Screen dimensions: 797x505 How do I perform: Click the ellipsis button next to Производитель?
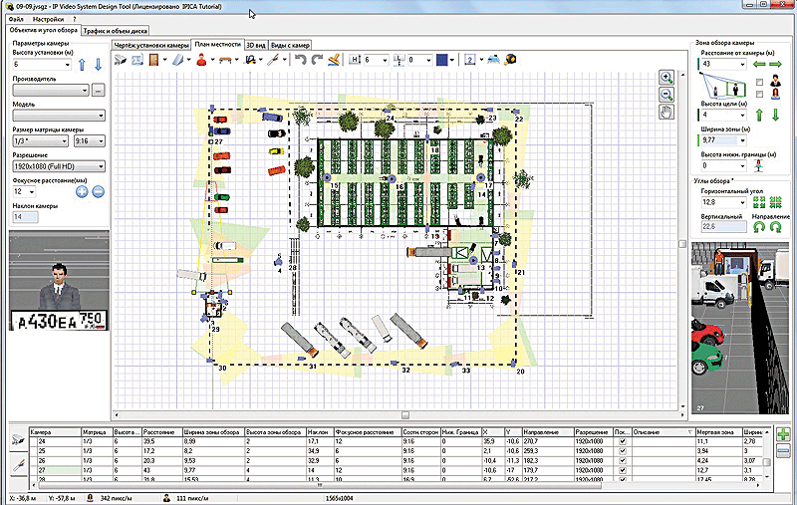[x=98, y=91]
